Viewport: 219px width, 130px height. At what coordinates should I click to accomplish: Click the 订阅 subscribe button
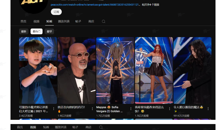pos(56,12)
